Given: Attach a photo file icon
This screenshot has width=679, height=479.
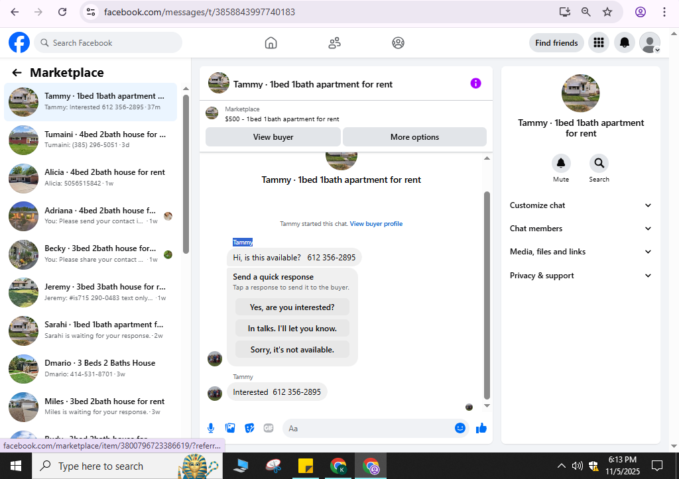Looking at the screenshot, I should [x=230, y=429].
